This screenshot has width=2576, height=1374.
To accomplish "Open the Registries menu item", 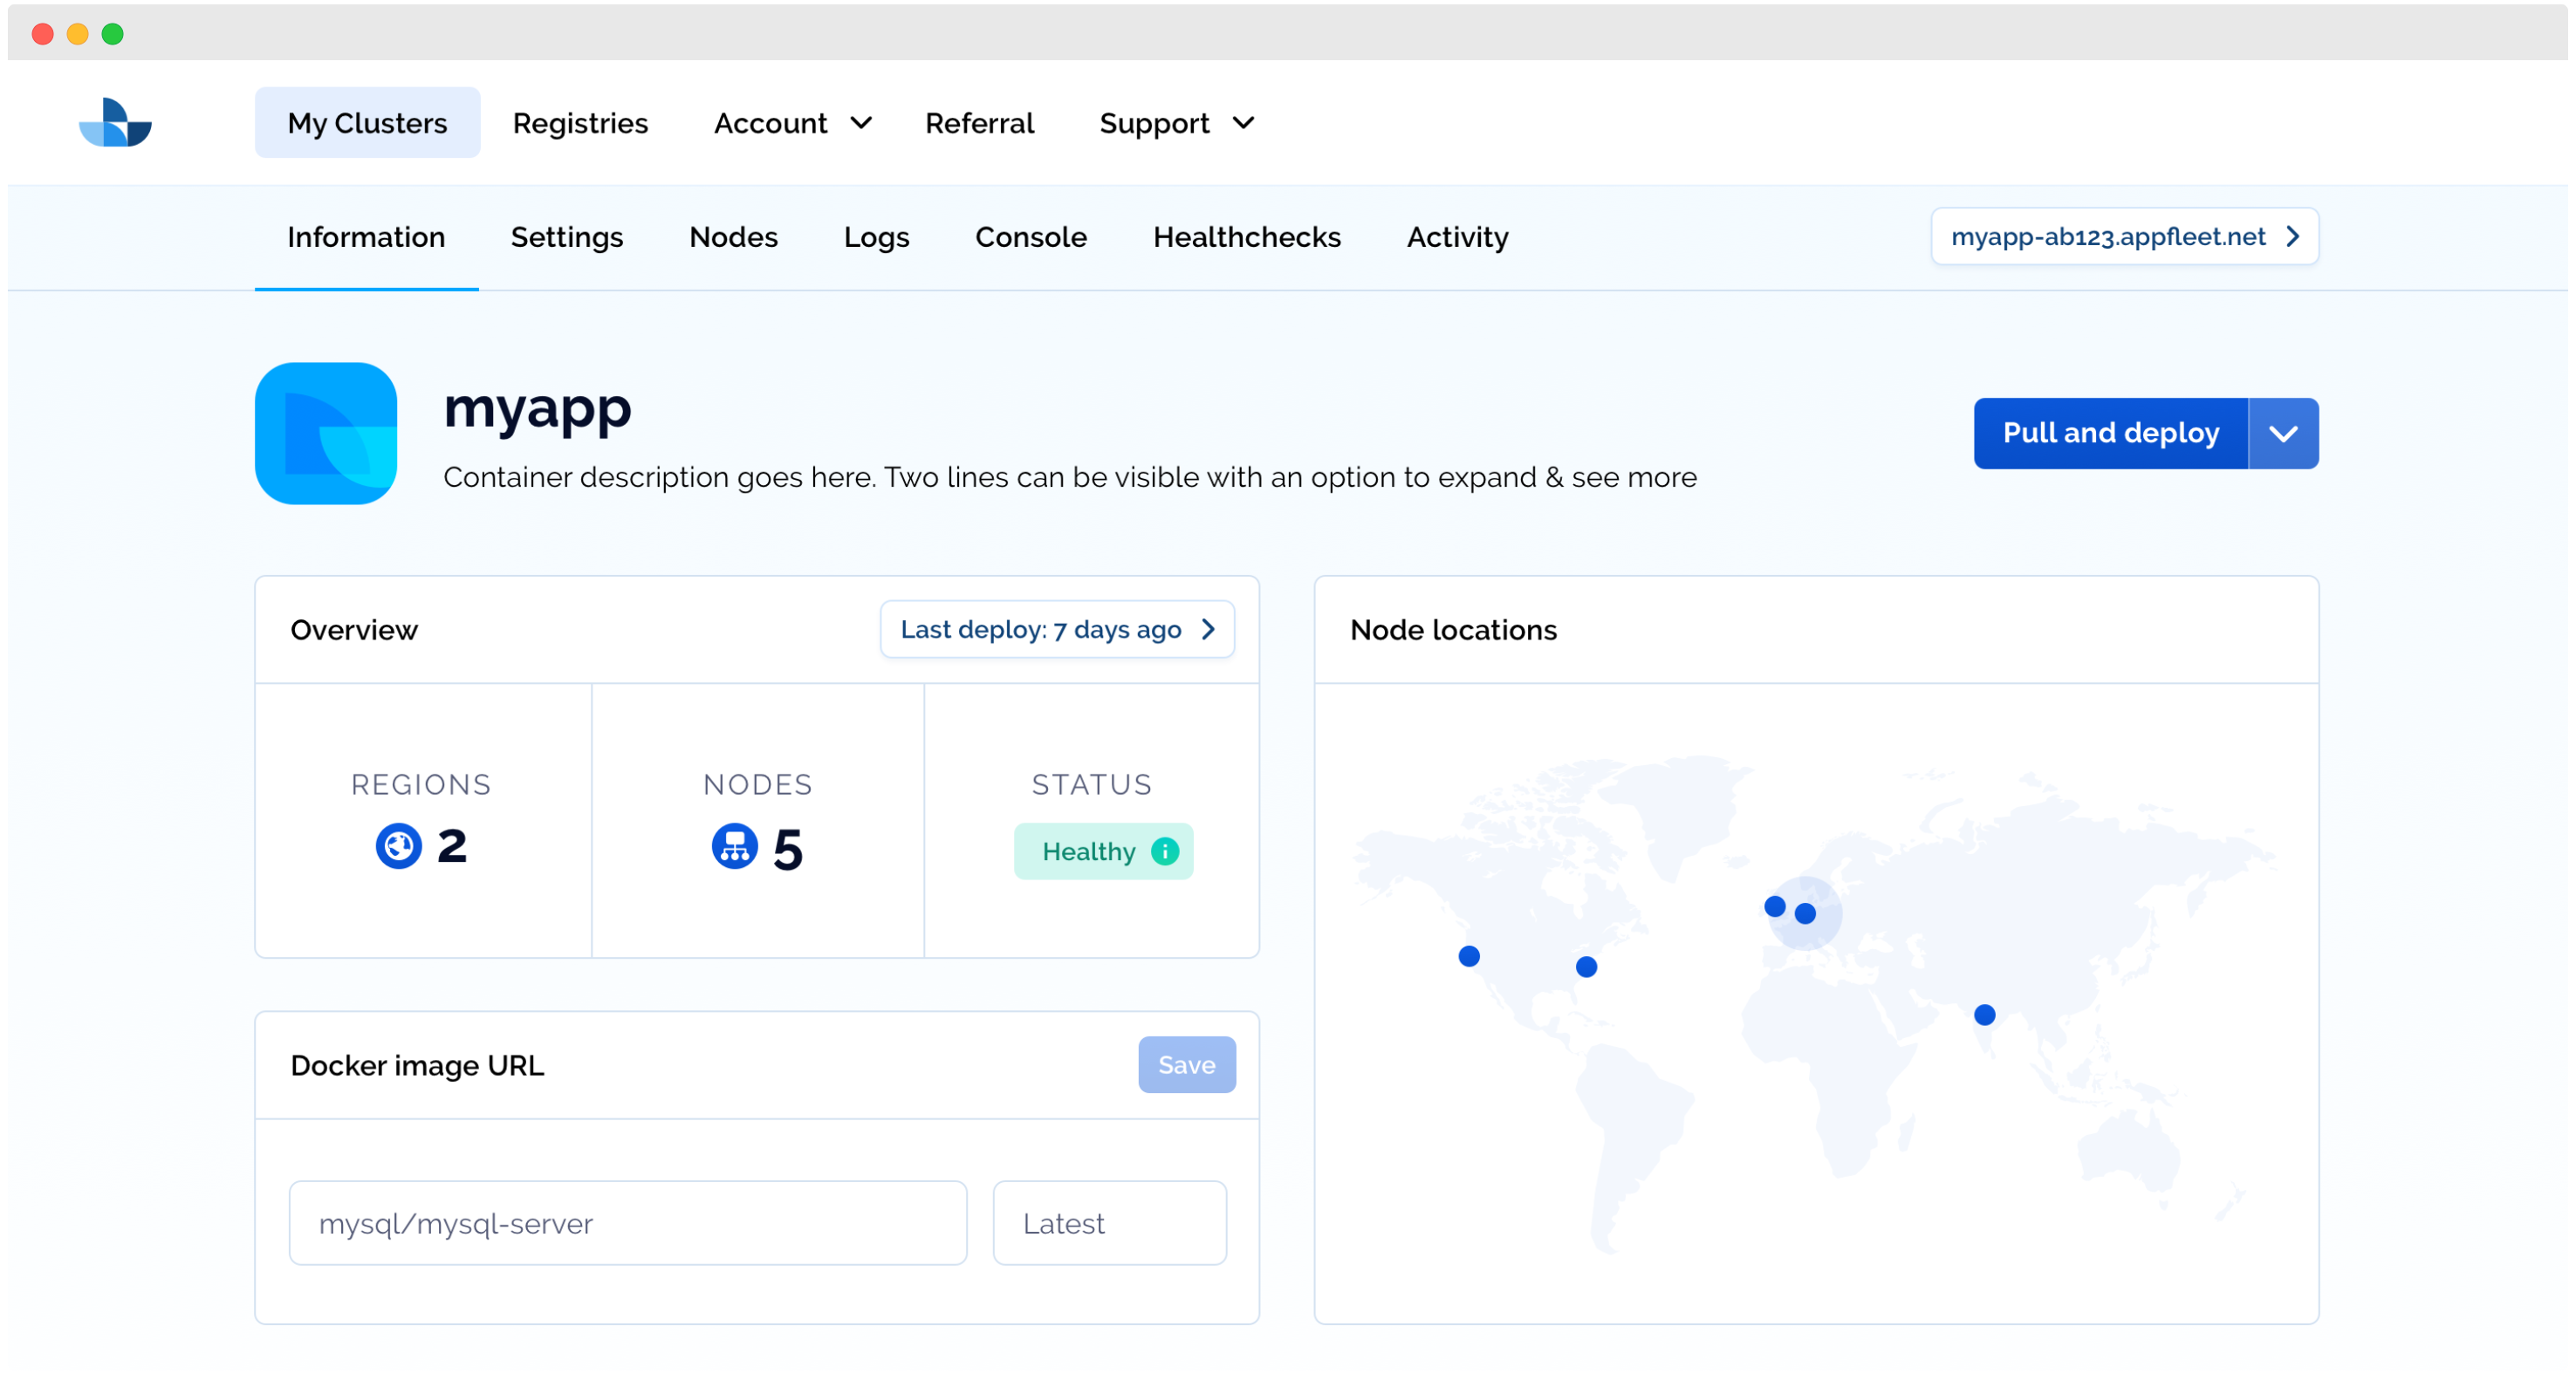I will [x=580, y=123].
